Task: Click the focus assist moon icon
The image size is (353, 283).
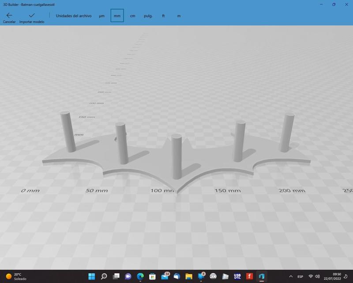Action: pyautogui.click(x=345, y=276)
